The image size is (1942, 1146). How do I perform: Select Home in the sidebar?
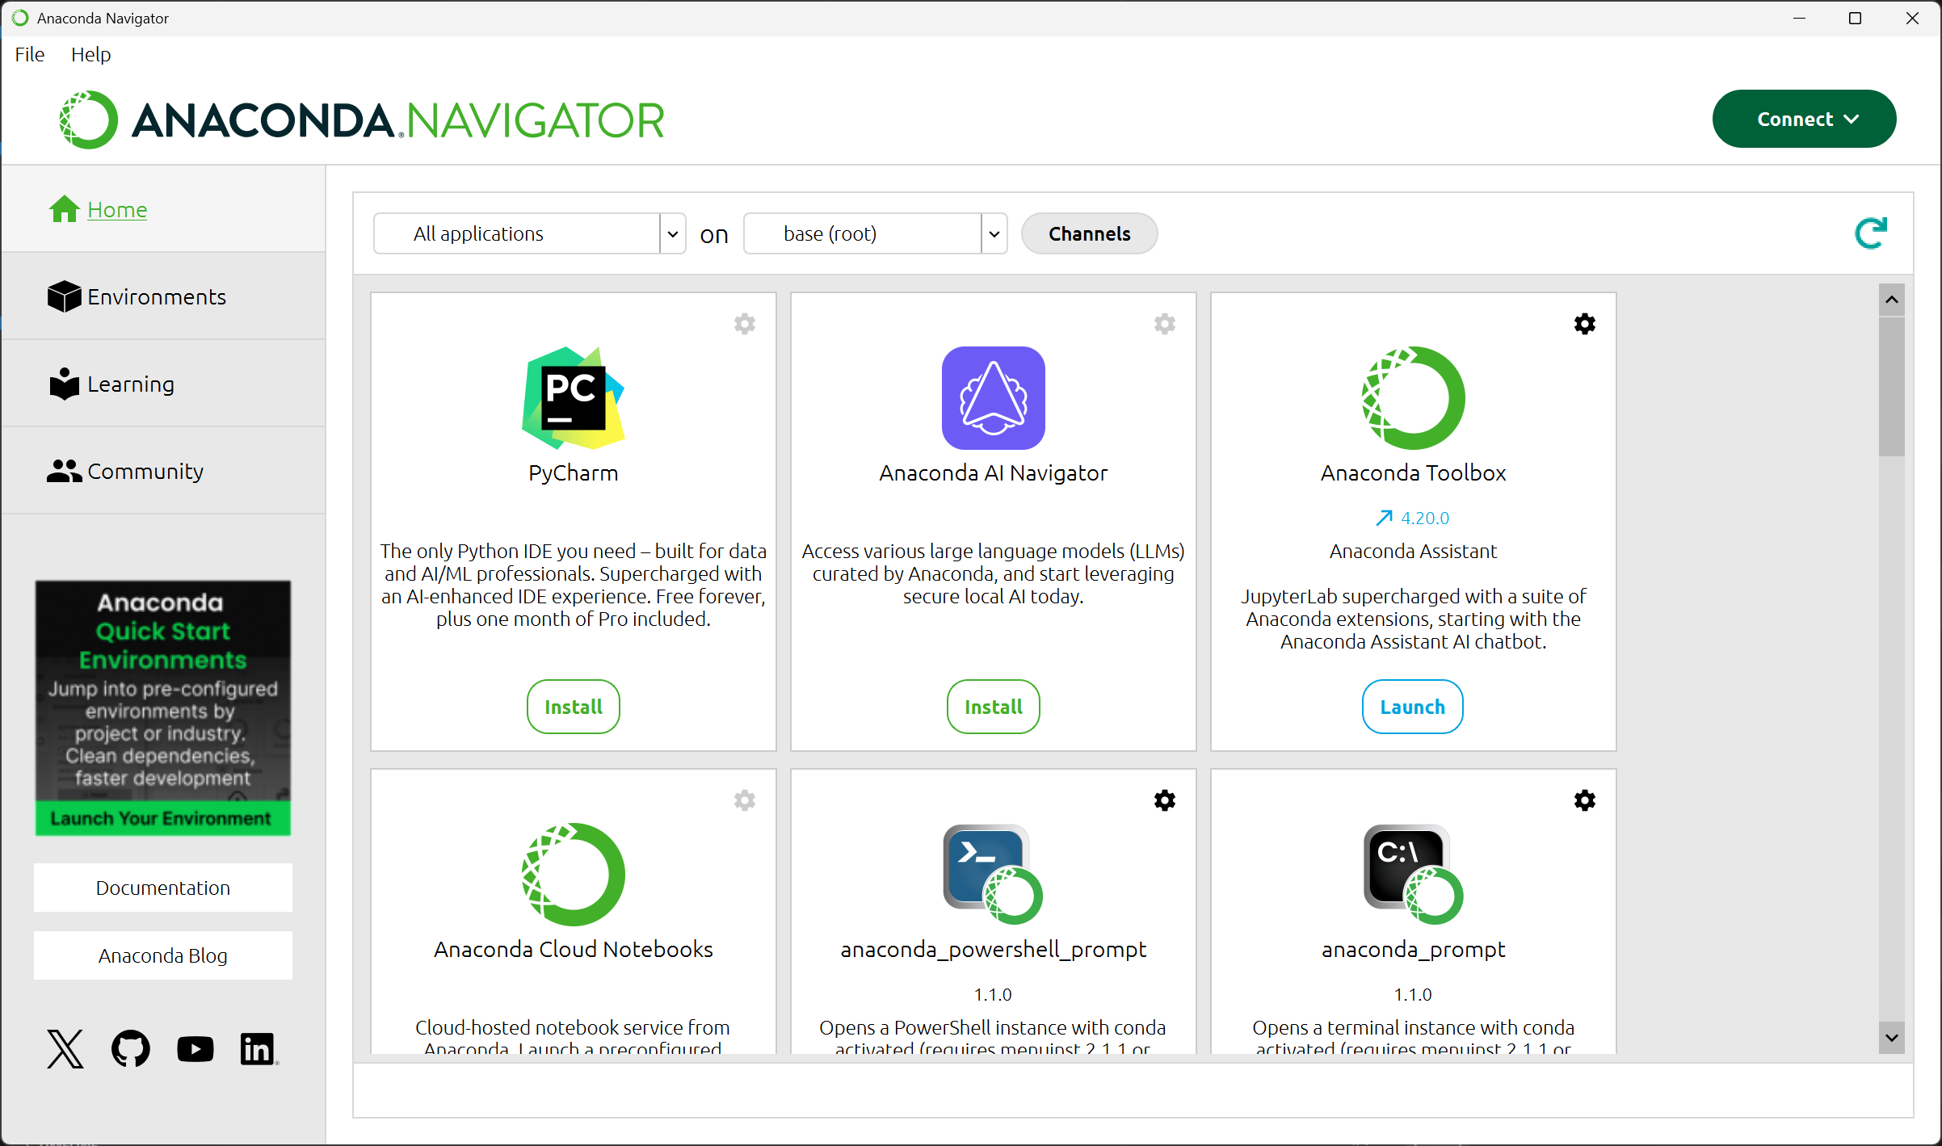pyautogui.click(x=116, y=209)
